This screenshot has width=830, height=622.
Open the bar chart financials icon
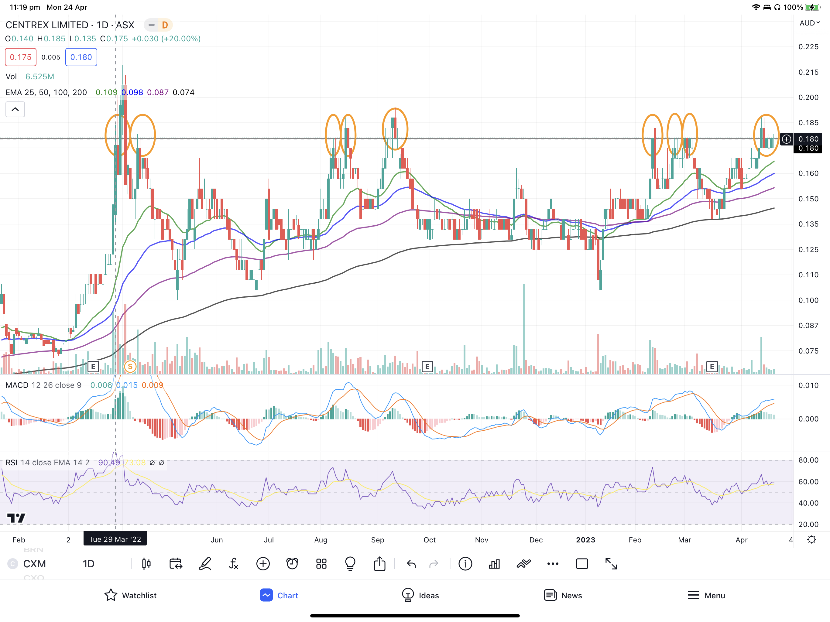[494, 564]
